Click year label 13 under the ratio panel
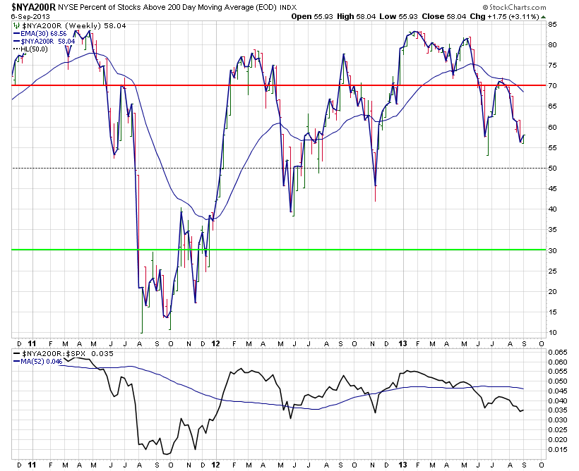Screen dimensions: 579x471 (403, 465)
